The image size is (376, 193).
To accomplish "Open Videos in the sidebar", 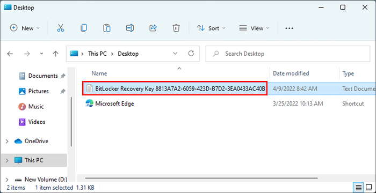I will pos(37,122).
